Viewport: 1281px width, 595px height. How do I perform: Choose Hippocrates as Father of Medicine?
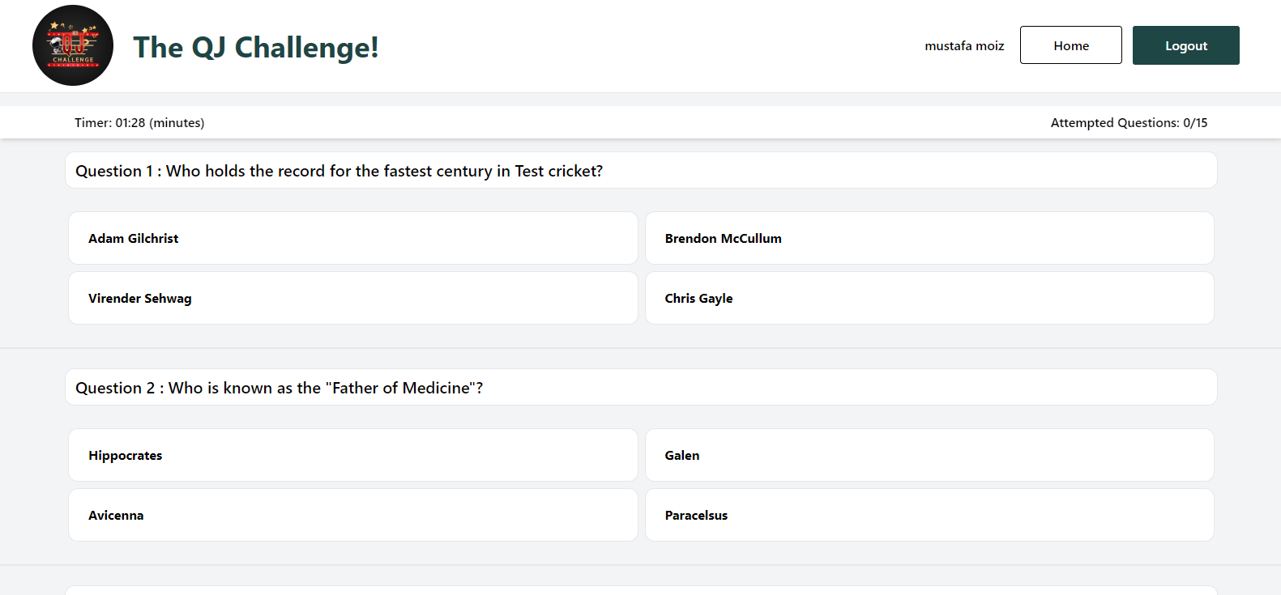(352, 455)
